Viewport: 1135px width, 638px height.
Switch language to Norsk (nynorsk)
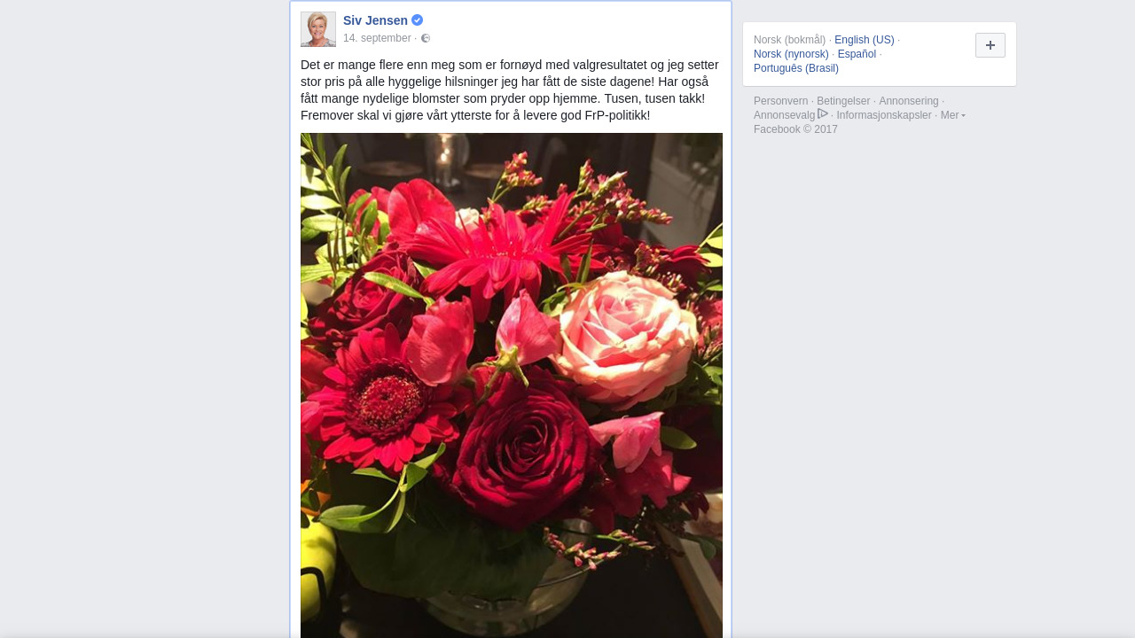tap(791, 54)
